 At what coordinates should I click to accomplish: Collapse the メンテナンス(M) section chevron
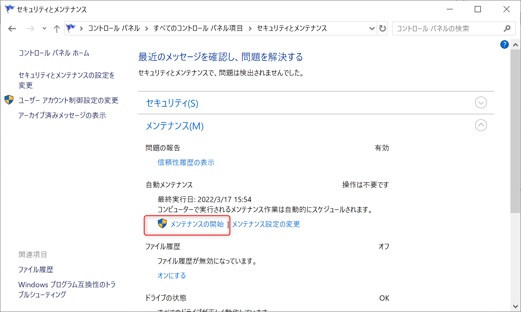(x=481, y=125)
